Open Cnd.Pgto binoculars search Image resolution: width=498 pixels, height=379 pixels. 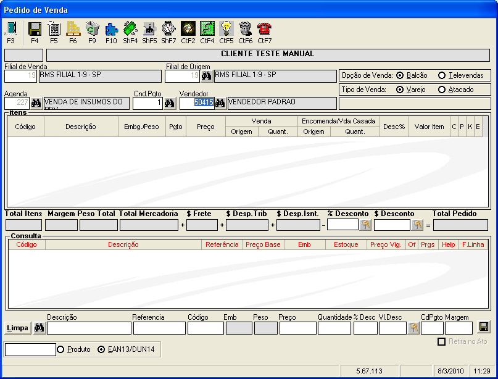170,103
